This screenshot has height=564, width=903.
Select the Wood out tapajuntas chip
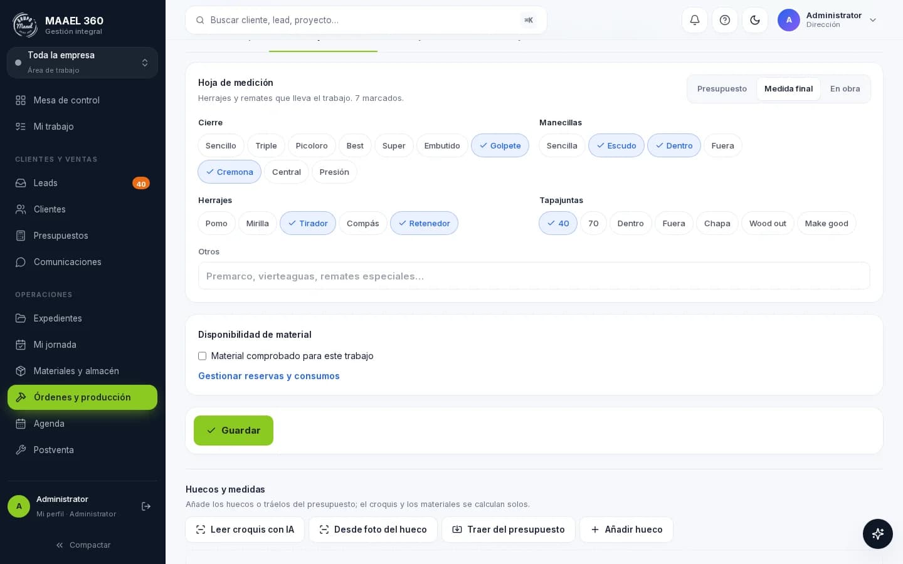click(768, 223)
